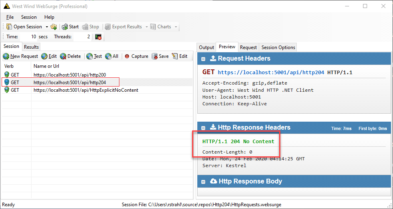393x209 pixels.
Task: Switch to the Preview tab
Action: tap(227, 47)
